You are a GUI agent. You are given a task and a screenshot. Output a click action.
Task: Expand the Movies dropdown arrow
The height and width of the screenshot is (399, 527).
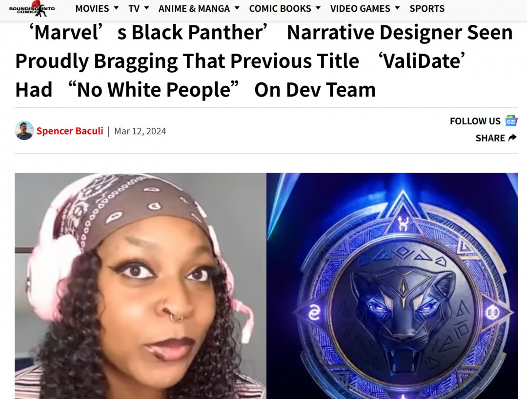(x=116, y=8)
